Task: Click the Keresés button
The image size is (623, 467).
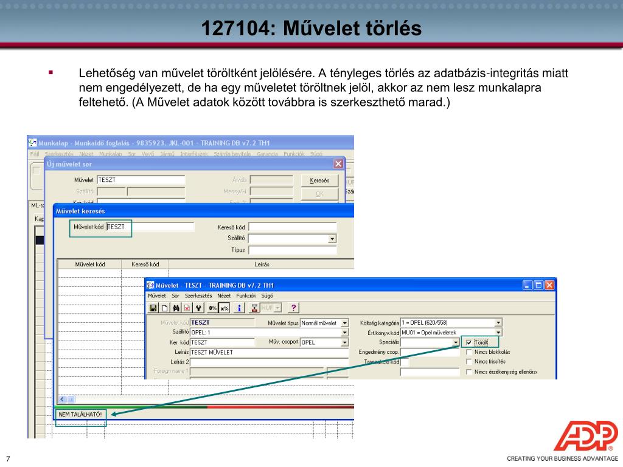Action: (x=319, y=180)
